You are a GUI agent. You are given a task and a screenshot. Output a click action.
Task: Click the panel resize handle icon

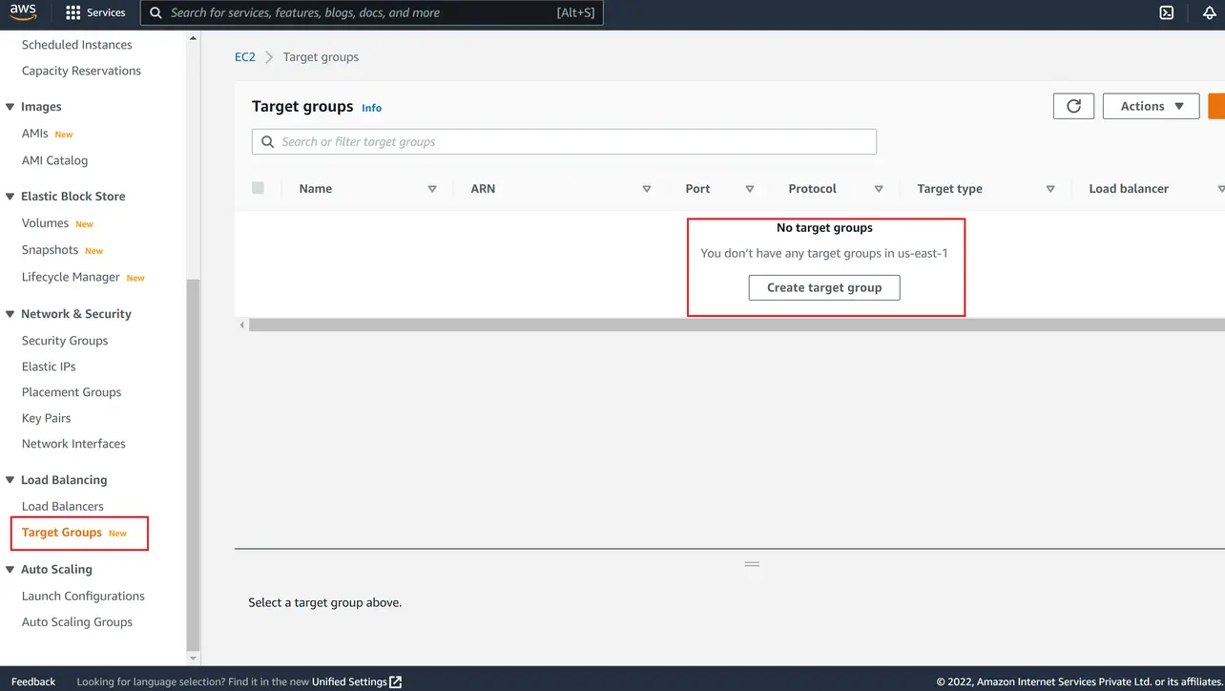click(752, 564)
